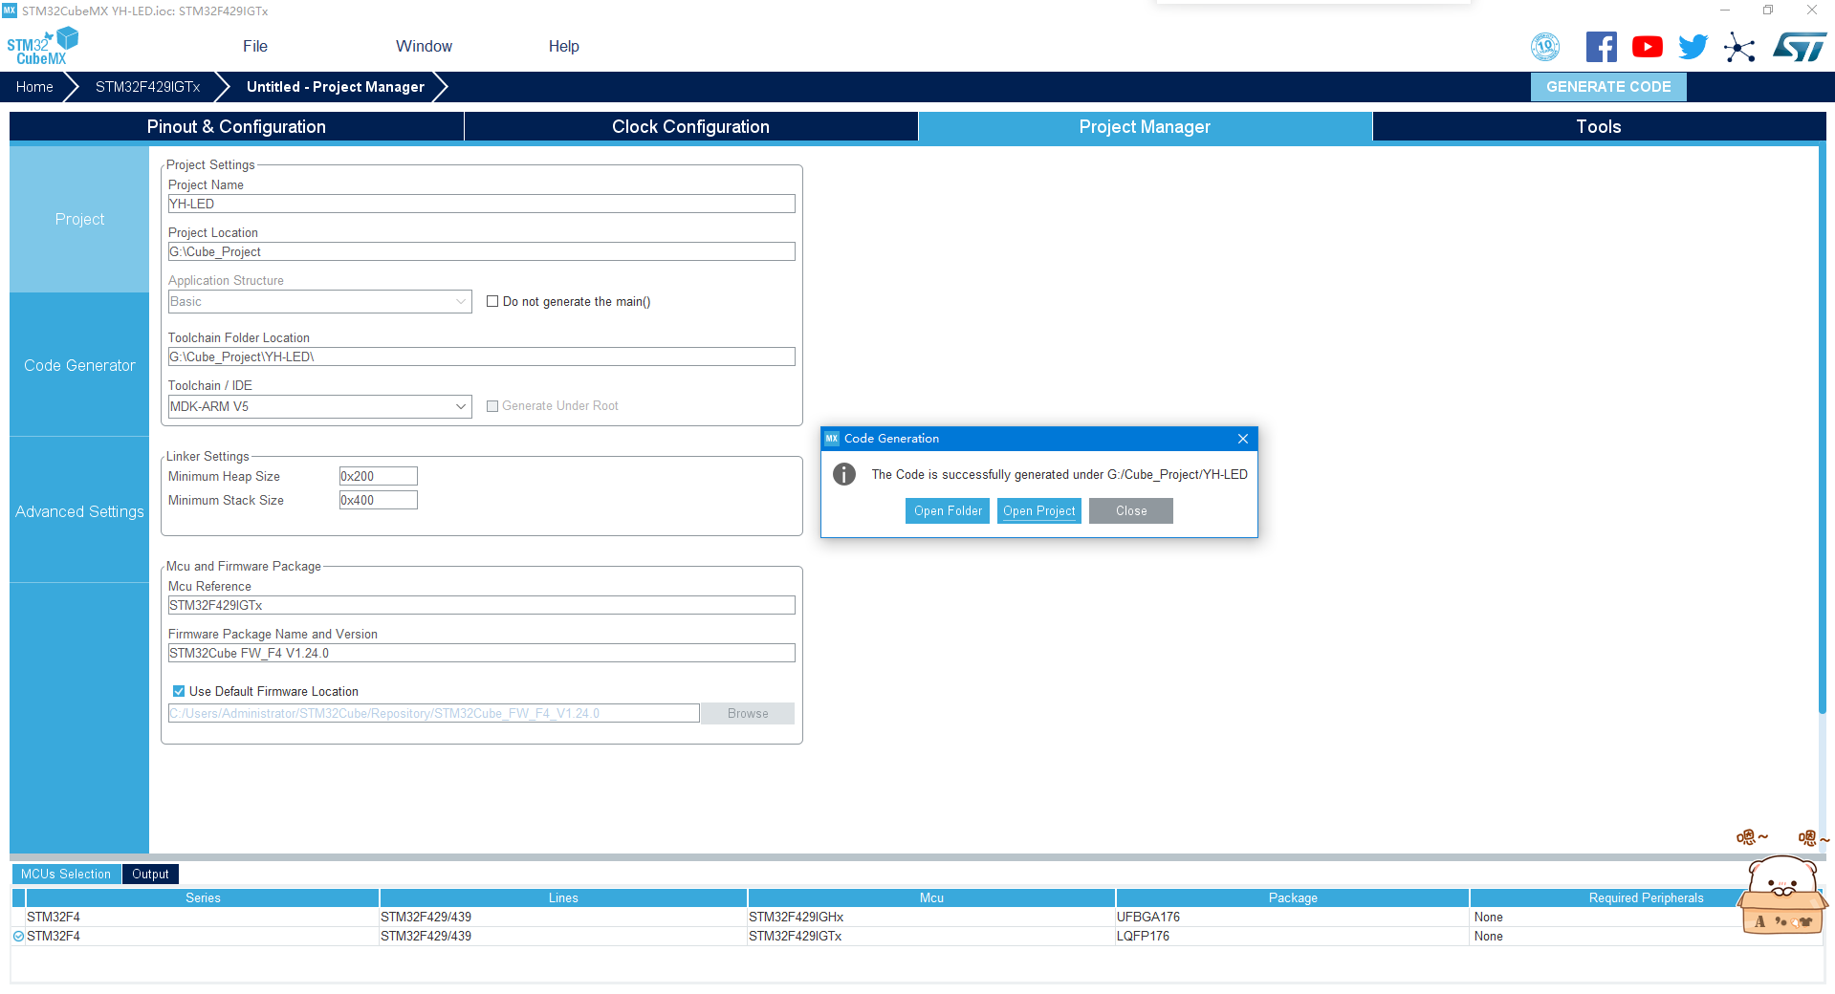Image resolution: width=1835 pixels, height=994 pixels.
Task: Open the YouTube icon link
Action: click(1647, 47)
